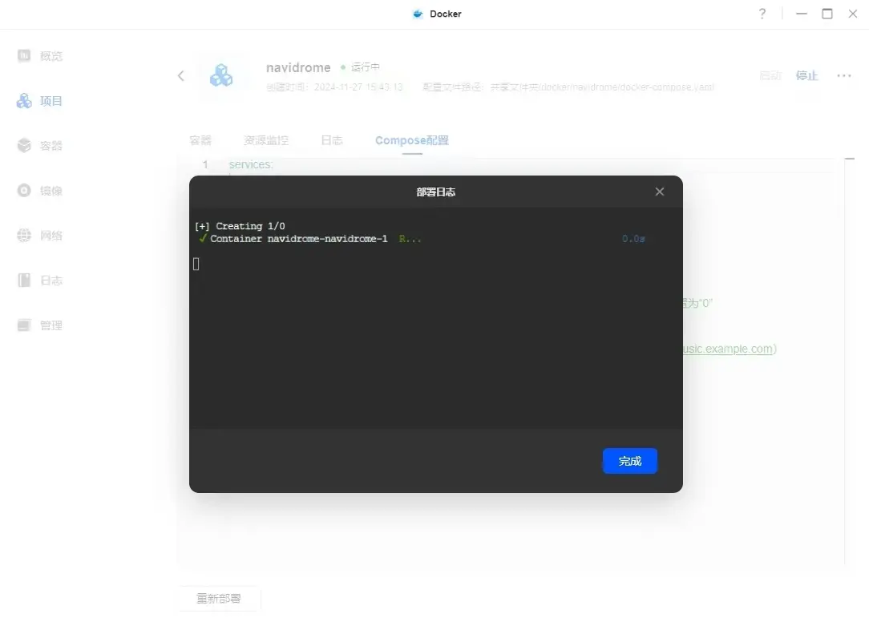
Task: Open the 网络 network sidebar icon
Action: [x=24, y=235]
